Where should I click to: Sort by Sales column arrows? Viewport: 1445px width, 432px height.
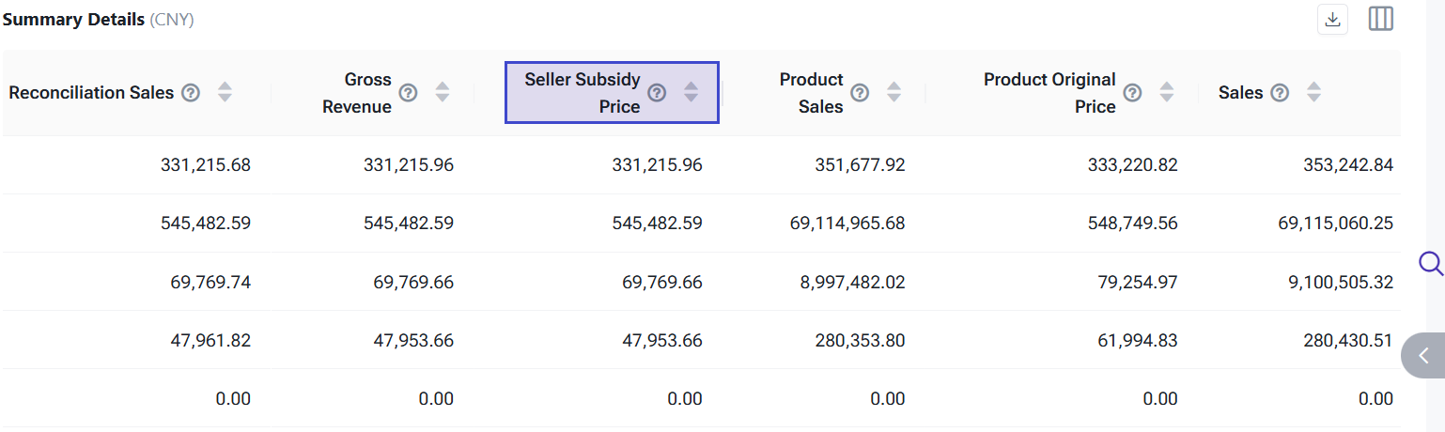pyautogui.click(x=1313, y=92)
